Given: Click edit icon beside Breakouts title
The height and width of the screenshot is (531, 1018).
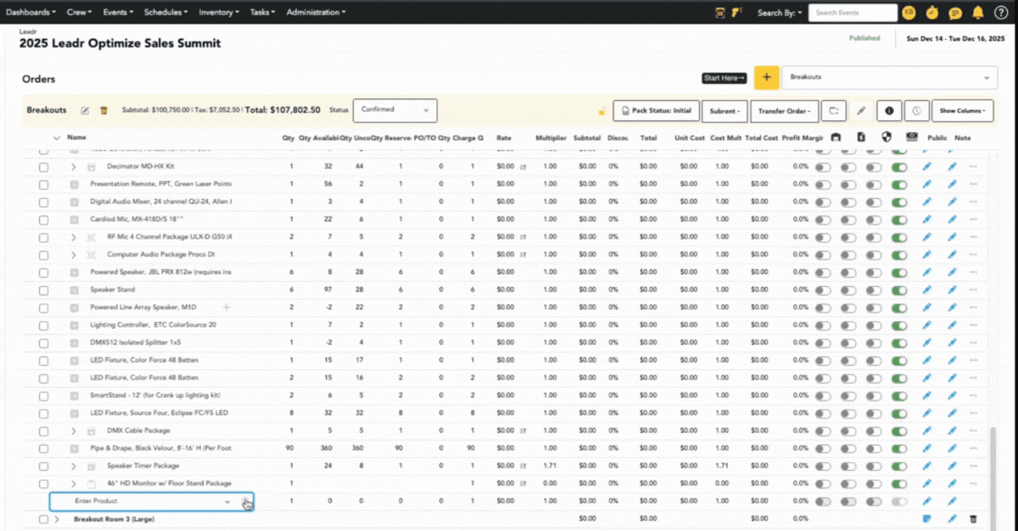Looking at the screenshot, I should [85, 110].
